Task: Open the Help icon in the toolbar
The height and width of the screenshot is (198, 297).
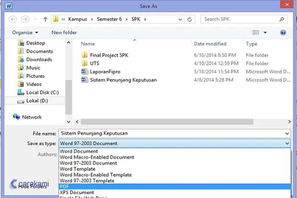Action: click(x=283, y=32)
